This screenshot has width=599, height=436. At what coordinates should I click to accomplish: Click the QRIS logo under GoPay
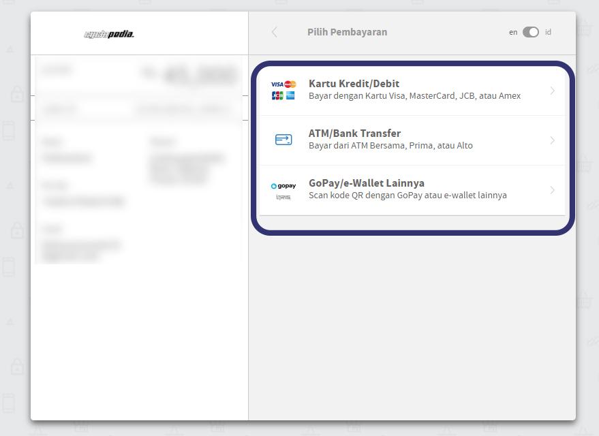click(283, 197)
